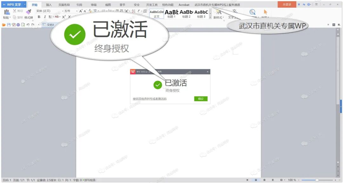This screenshot has height=183, width=343.
Task: Toggle superscript X² formatting
Action: pos(64,17)
